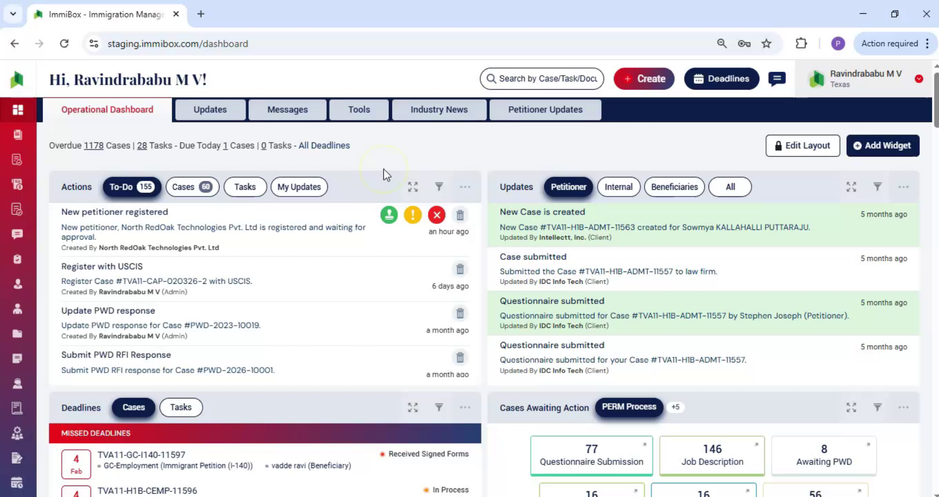Viewport: 939px width, 497px height.
Task: Delete the Register with USCIS action
Action: (x=460, y=269)
